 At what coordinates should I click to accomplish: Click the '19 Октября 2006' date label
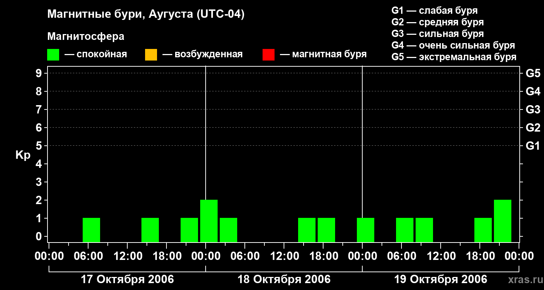tap(441, 279)
